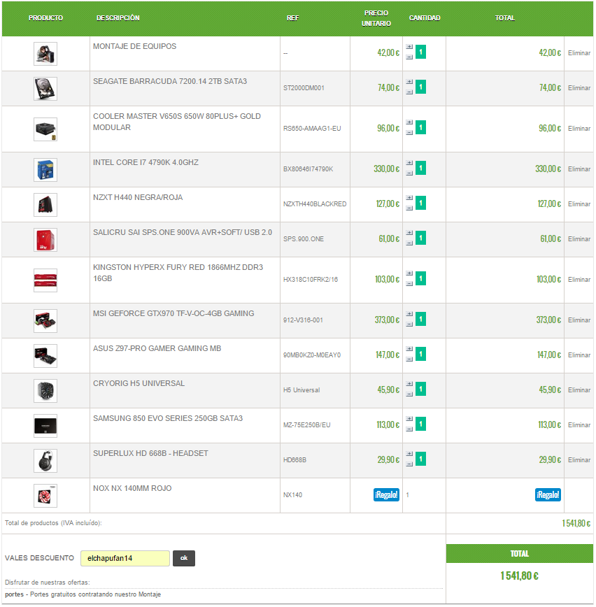The height and width of the screenshot is (607, 596).
Task: Decrease quantity of Cryorig H5 Universal
Action: (409, 394)
